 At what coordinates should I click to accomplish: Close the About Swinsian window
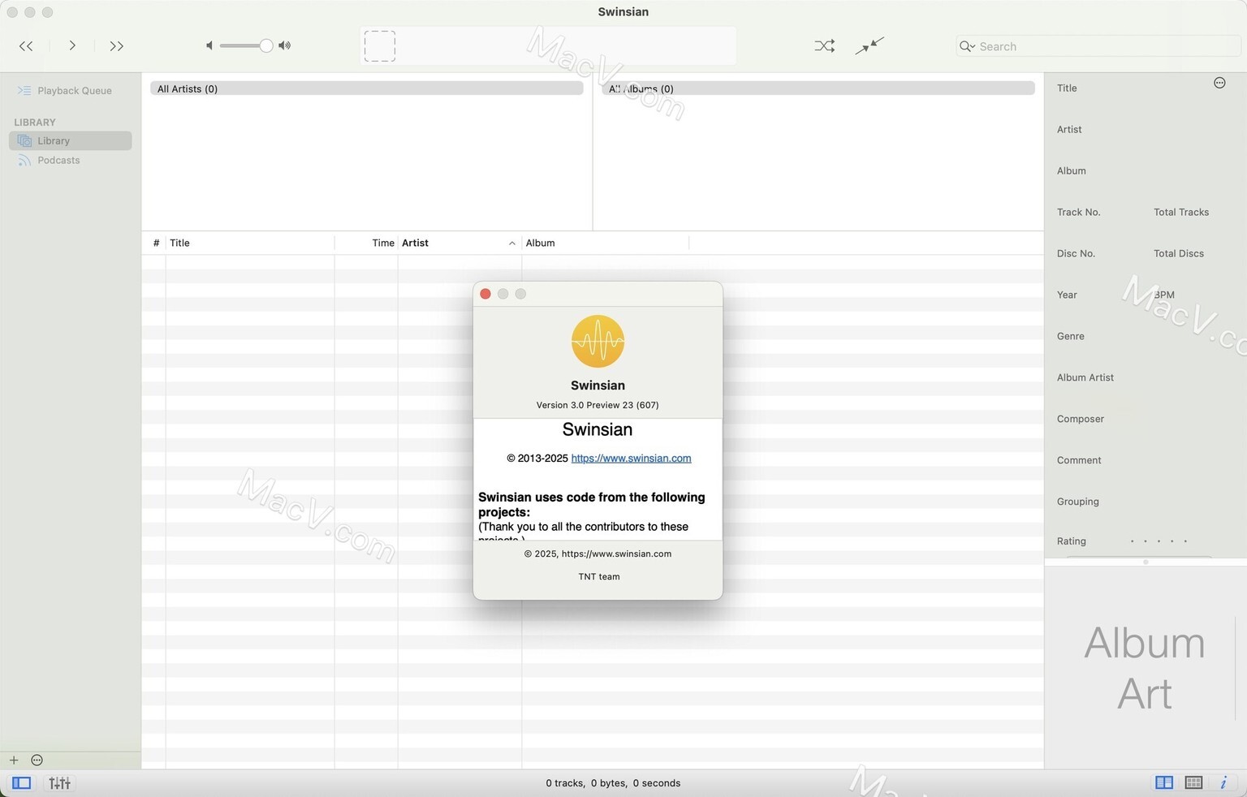(x=485, y=294)
